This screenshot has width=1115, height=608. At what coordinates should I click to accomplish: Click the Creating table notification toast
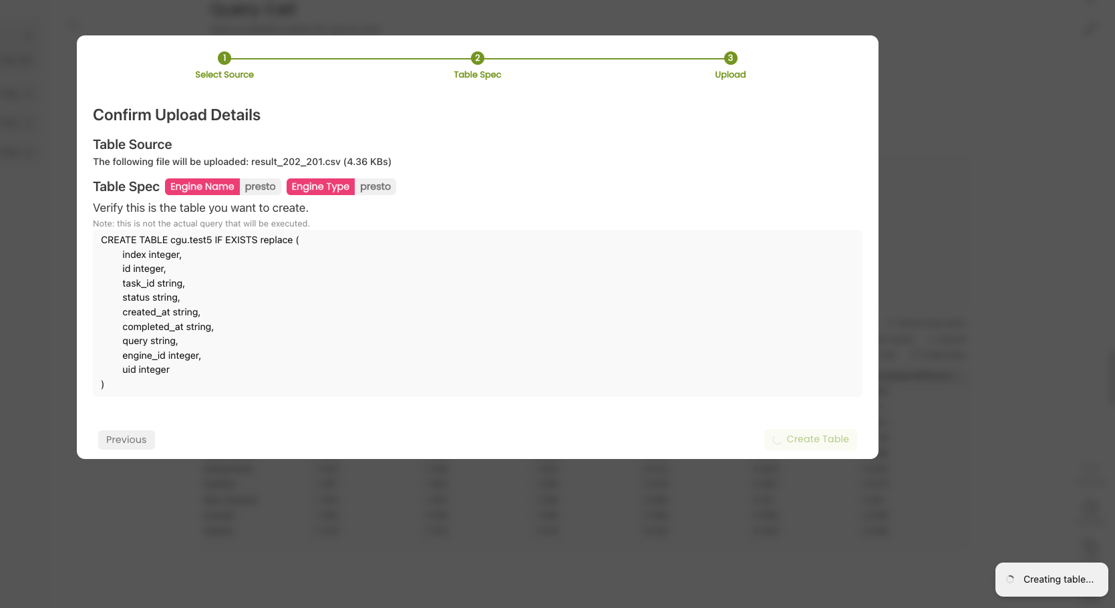(1052, 579)
